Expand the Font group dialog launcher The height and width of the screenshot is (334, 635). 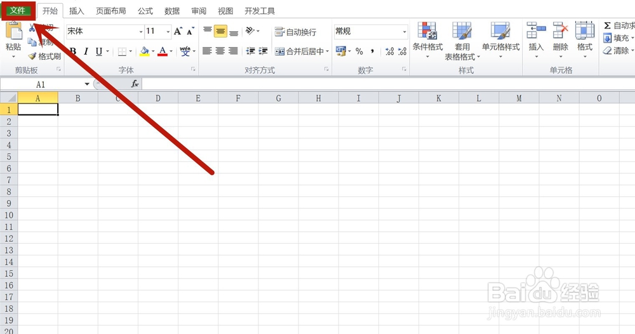point(193,70)
